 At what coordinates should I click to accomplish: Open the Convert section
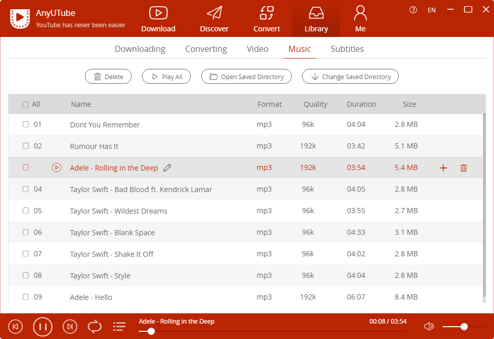click(x=267, y=19)
